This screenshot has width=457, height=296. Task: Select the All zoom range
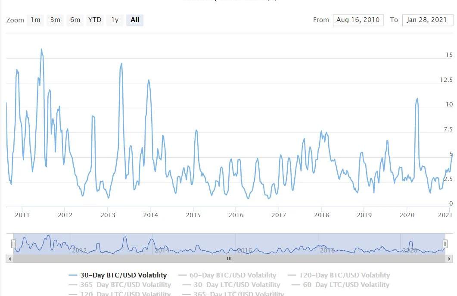tap(135, 20)
